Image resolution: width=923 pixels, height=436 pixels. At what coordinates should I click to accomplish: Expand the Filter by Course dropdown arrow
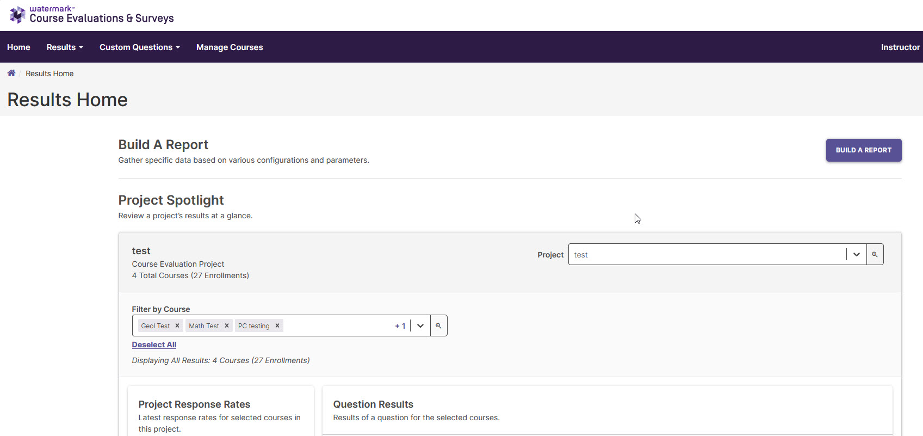tap(420, 326)
